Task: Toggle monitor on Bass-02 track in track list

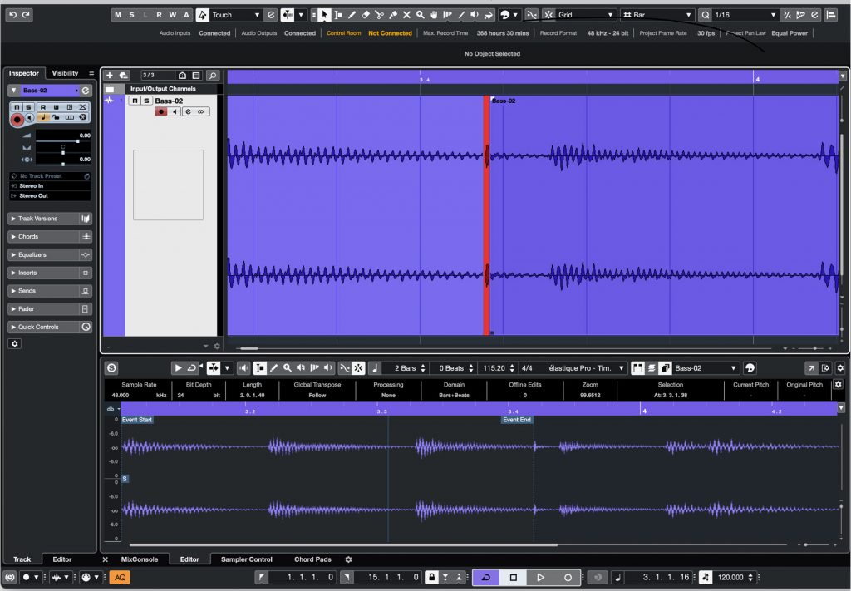Action: point(175,111)
